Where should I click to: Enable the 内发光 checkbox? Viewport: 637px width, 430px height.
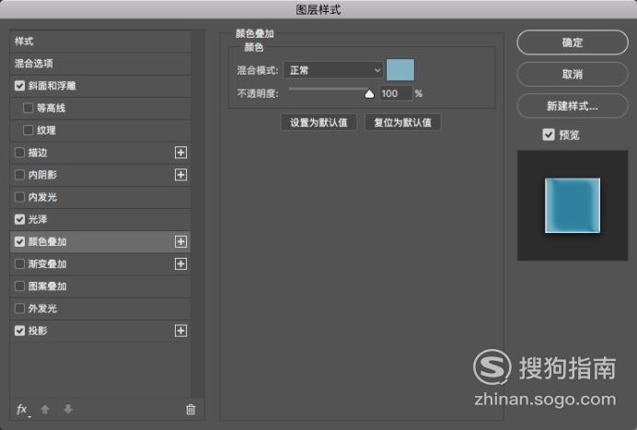coord(19,198)
